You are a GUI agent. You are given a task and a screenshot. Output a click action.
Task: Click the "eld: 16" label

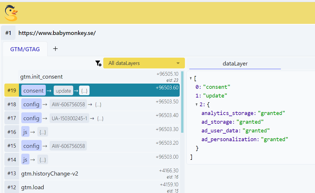(172, 177)
